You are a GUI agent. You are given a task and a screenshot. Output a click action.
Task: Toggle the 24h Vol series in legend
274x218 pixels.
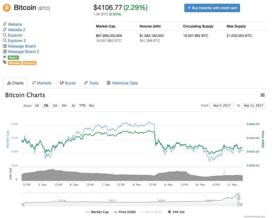click(176, 212)
